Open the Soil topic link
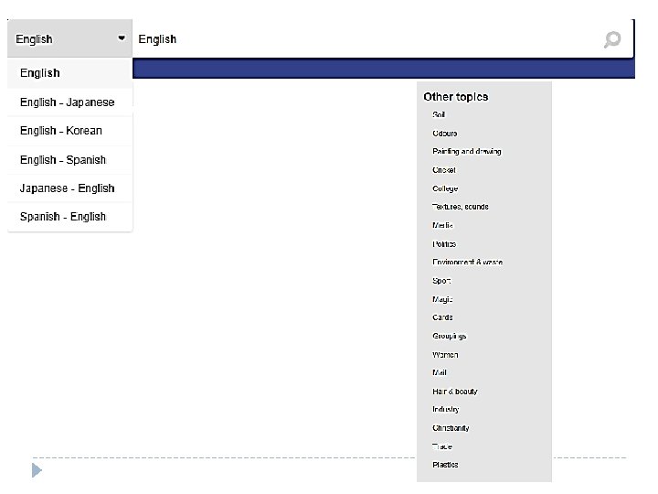The height and width of the screenshot is (494, 658). pyautogui.click(x=439, y=115)
